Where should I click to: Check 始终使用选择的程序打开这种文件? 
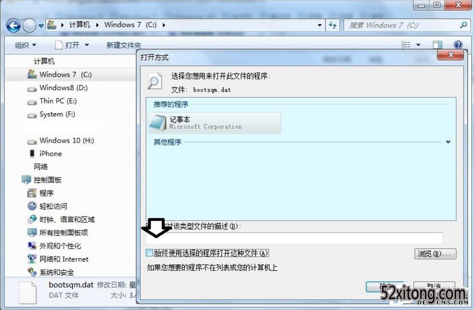click(x=149, y=253)
